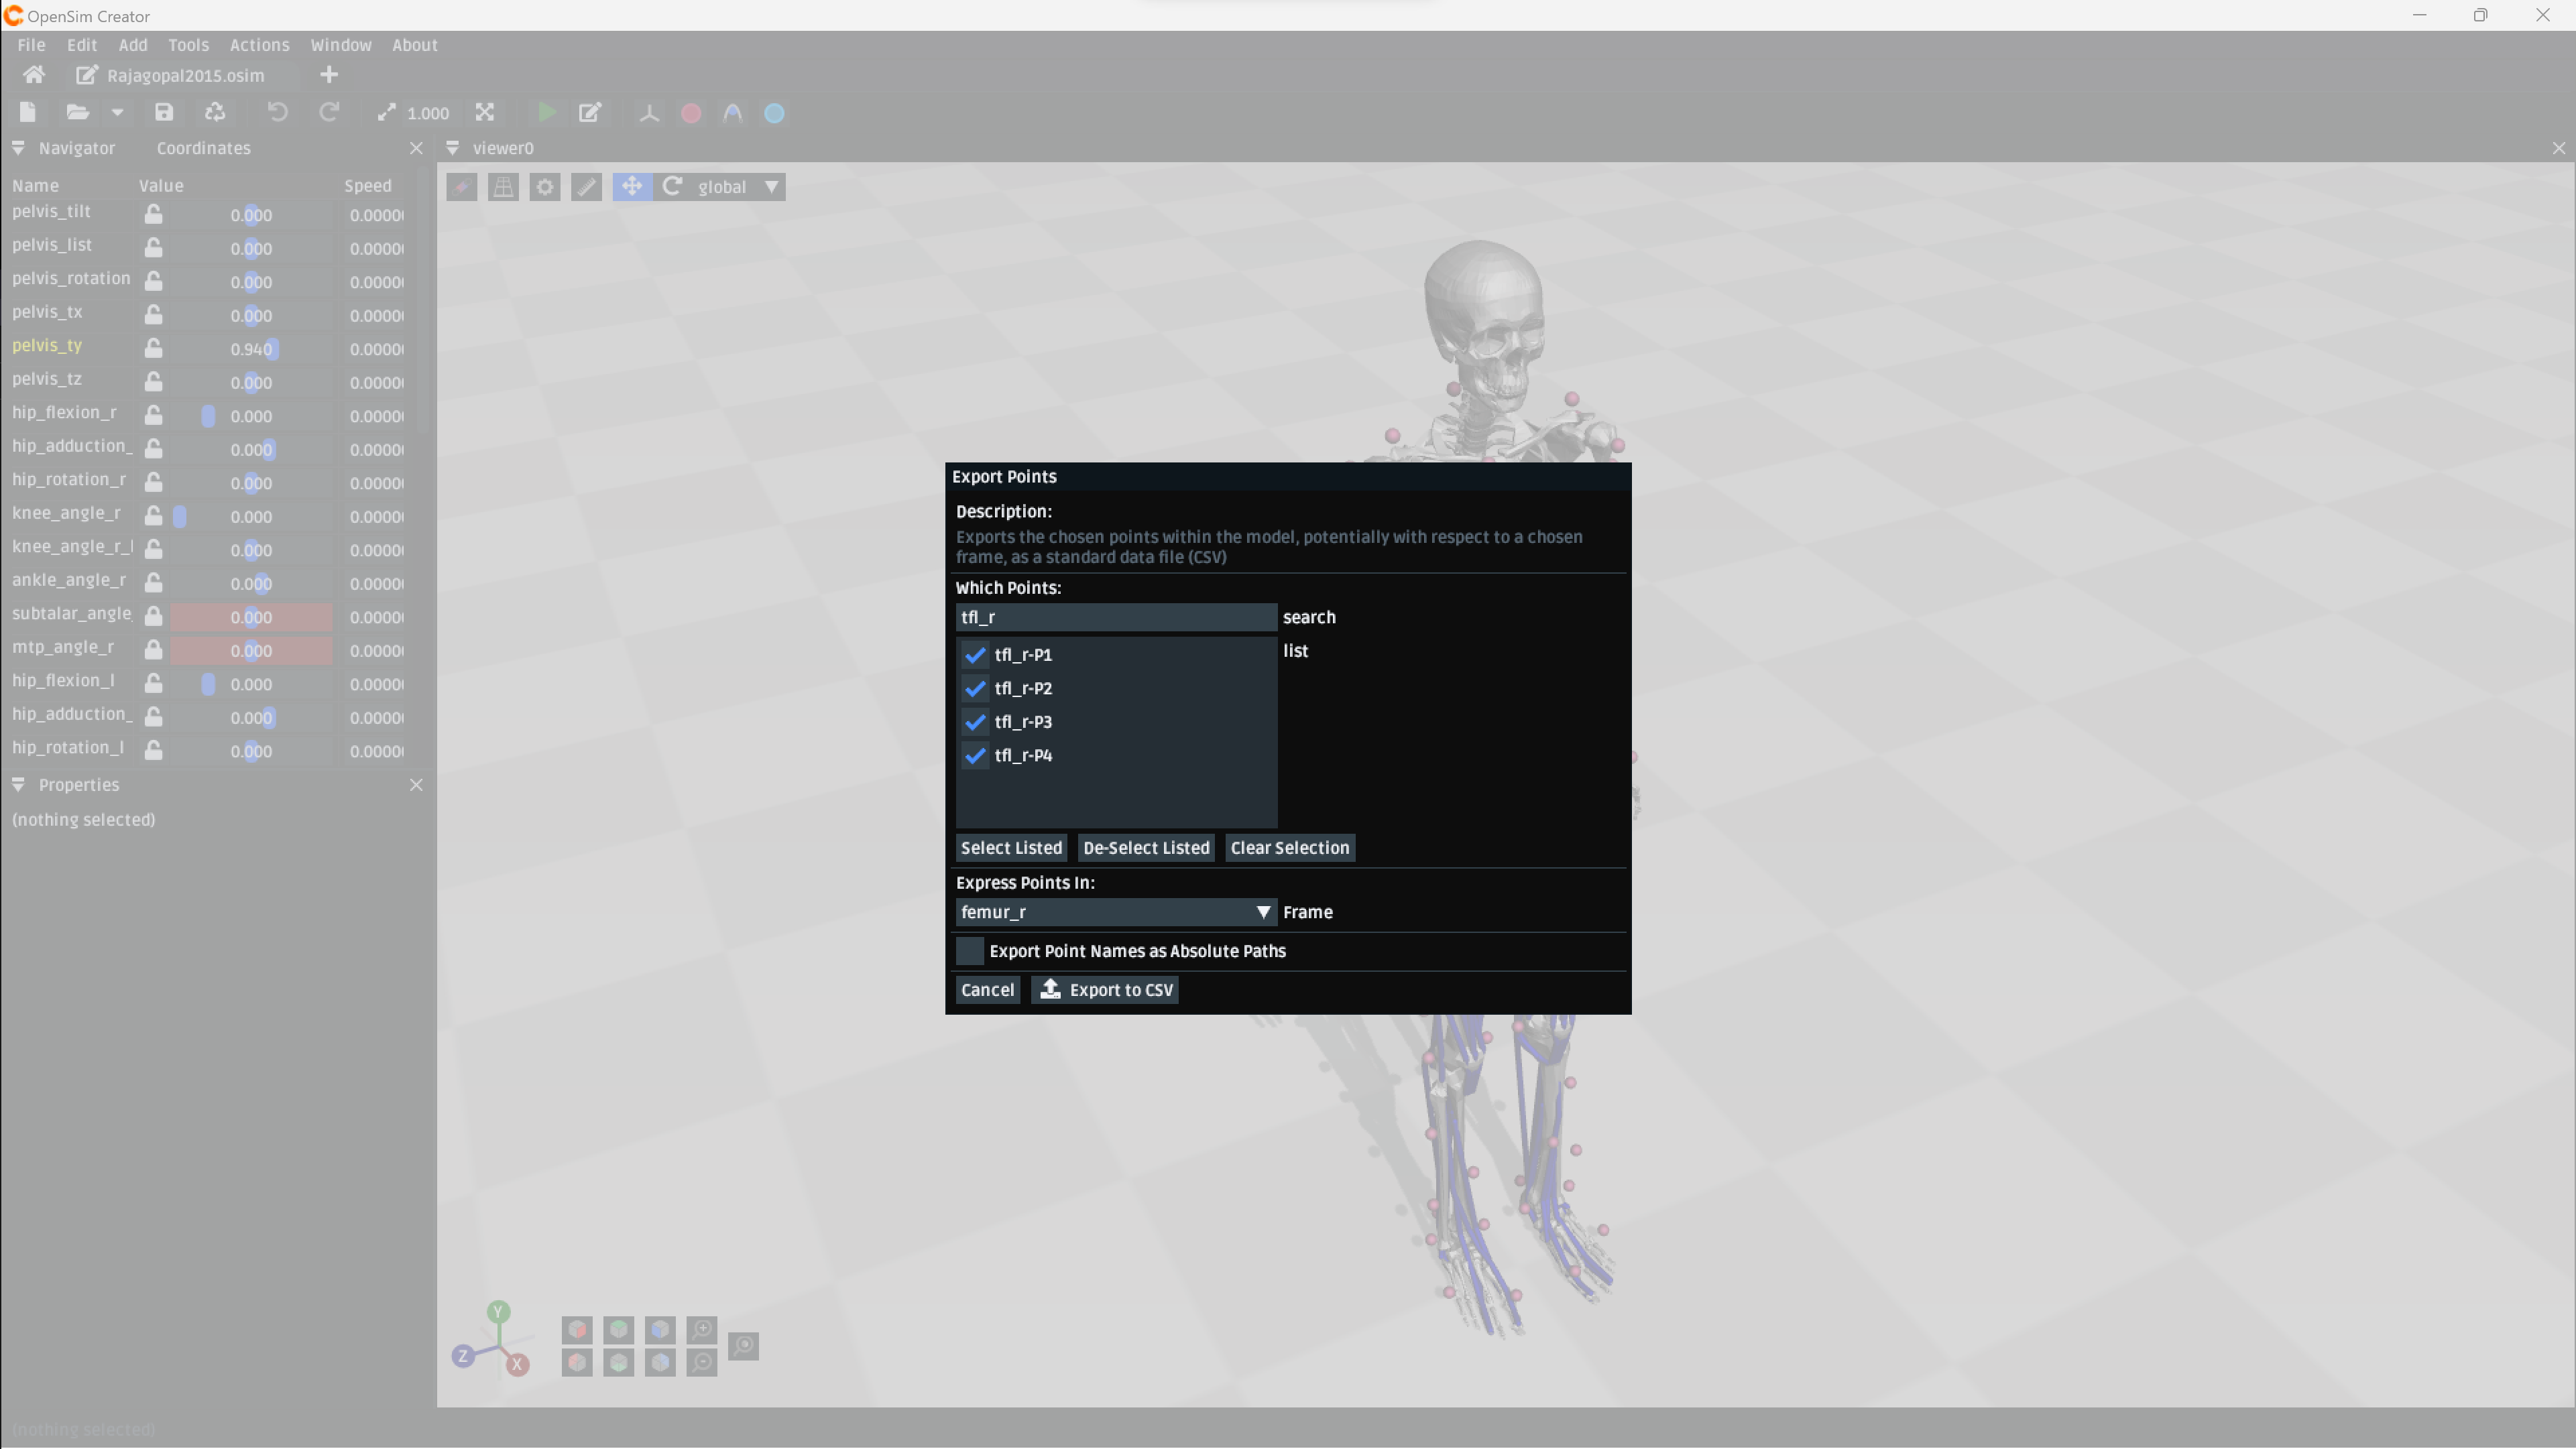The width and height of the screenshot is (2576, 1449).
Task: Activate the Move gizmo in viewer0
Action: click(631, 187)
